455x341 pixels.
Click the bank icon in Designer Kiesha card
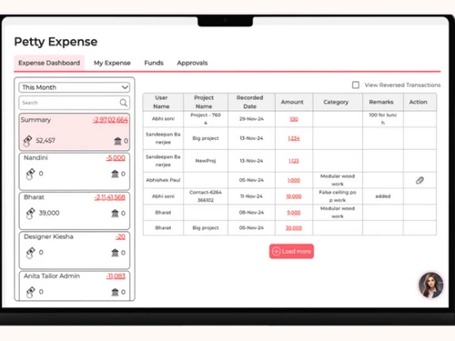coord(115,253)
